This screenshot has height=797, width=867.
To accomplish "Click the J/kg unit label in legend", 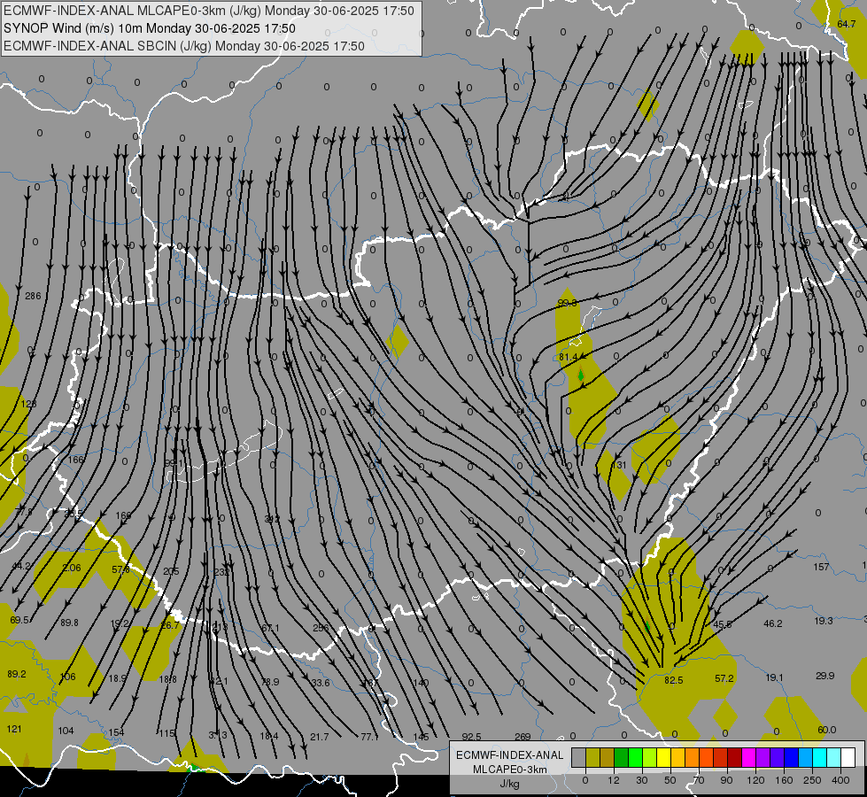I will [x=510, y=784].
